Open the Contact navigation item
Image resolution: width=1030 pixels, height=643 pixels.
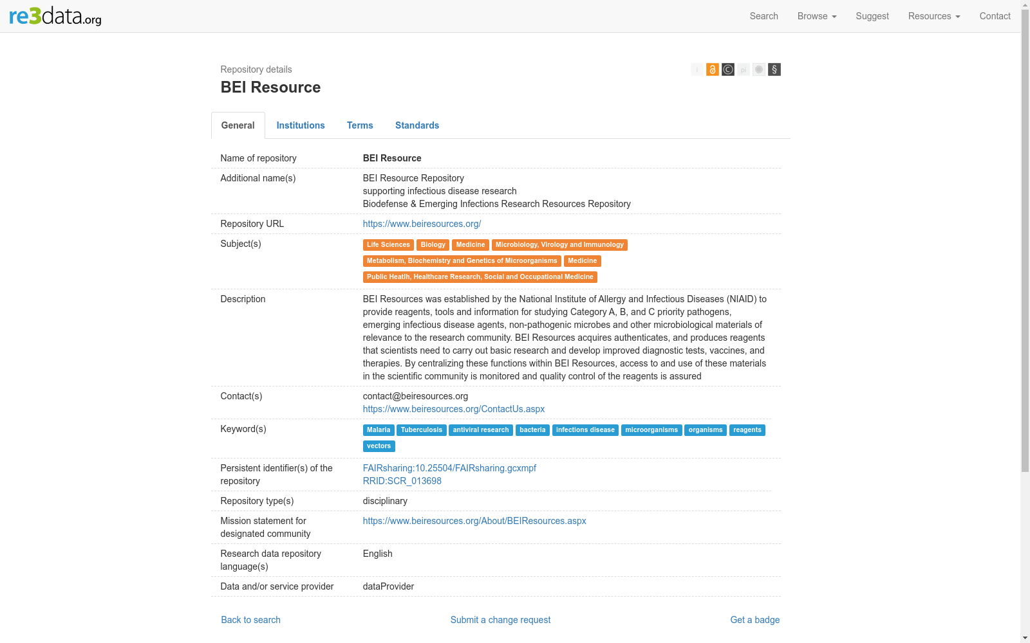pos(995,16)
